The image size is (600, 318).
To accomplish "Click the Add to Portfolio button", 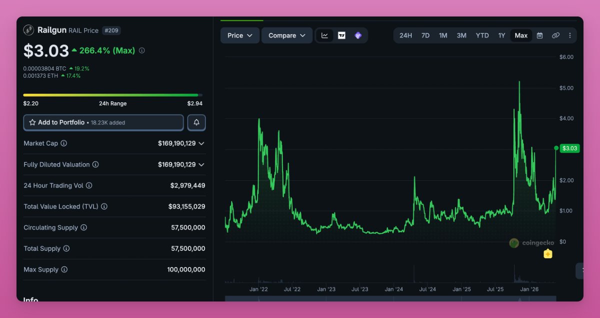I will [x=103, y=122].
